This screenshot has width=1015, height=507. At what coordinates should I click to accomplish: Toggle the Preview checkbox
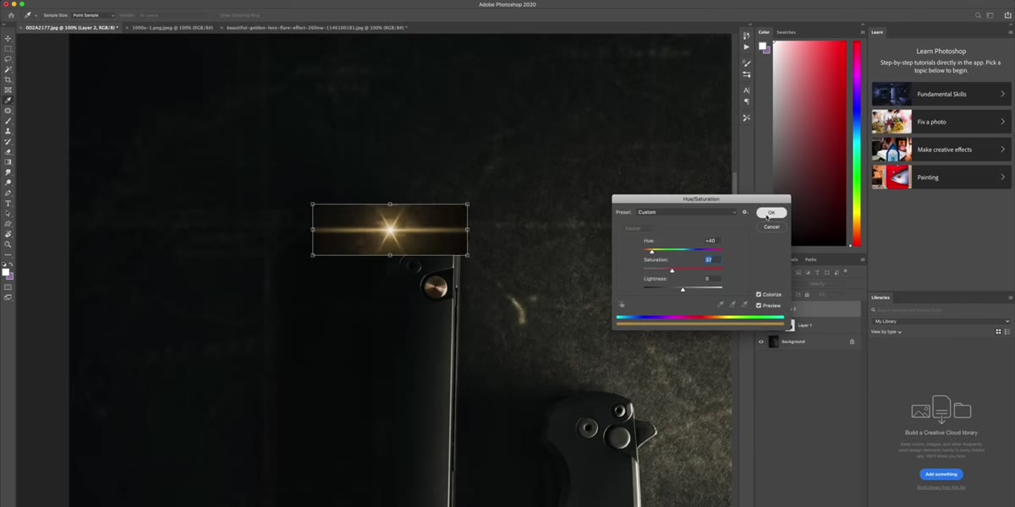tap(759, 305)
